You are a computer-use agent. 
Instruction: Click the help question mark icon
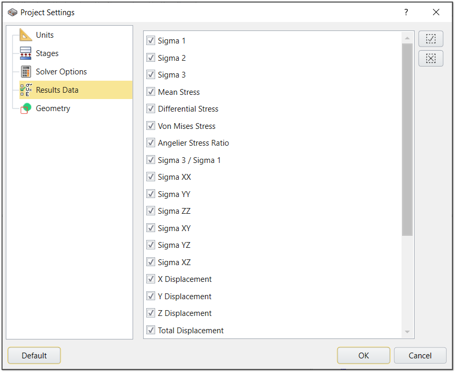coord(406,13)
